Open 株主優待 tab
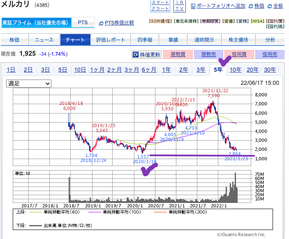This screenshot has height=239, width=289. pyautogui.click(x=238, y=39)
